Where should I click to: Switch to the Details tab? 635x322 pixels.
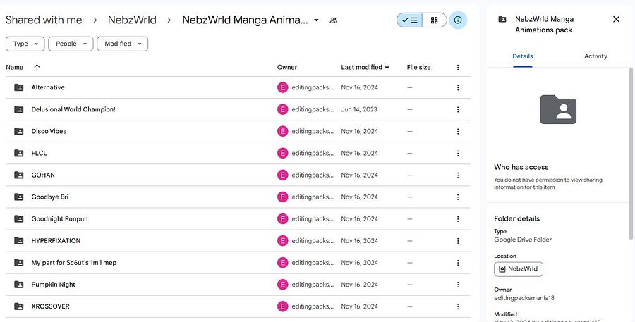click(x=522, y=56)
